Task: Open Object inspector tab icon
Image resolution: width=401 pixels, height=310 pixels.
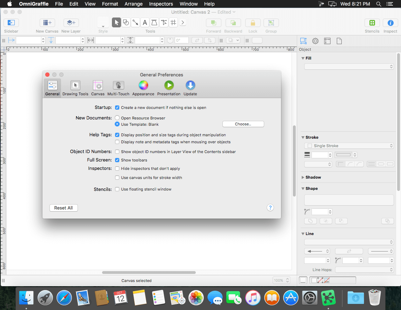Action: tap(303, 41)
